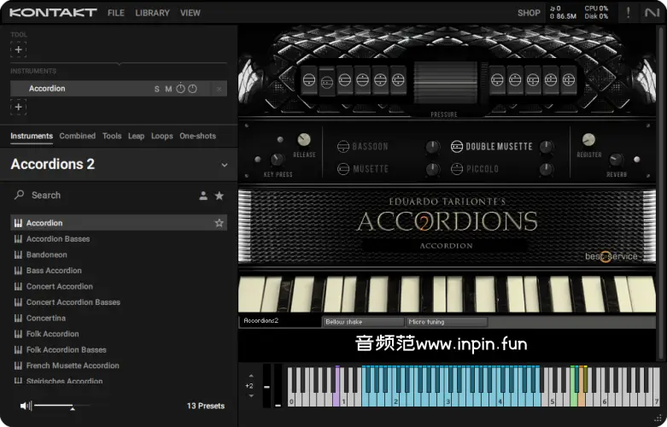Click the speaker volume icon
The image size is (667, 427).
[x=26, y=406]
